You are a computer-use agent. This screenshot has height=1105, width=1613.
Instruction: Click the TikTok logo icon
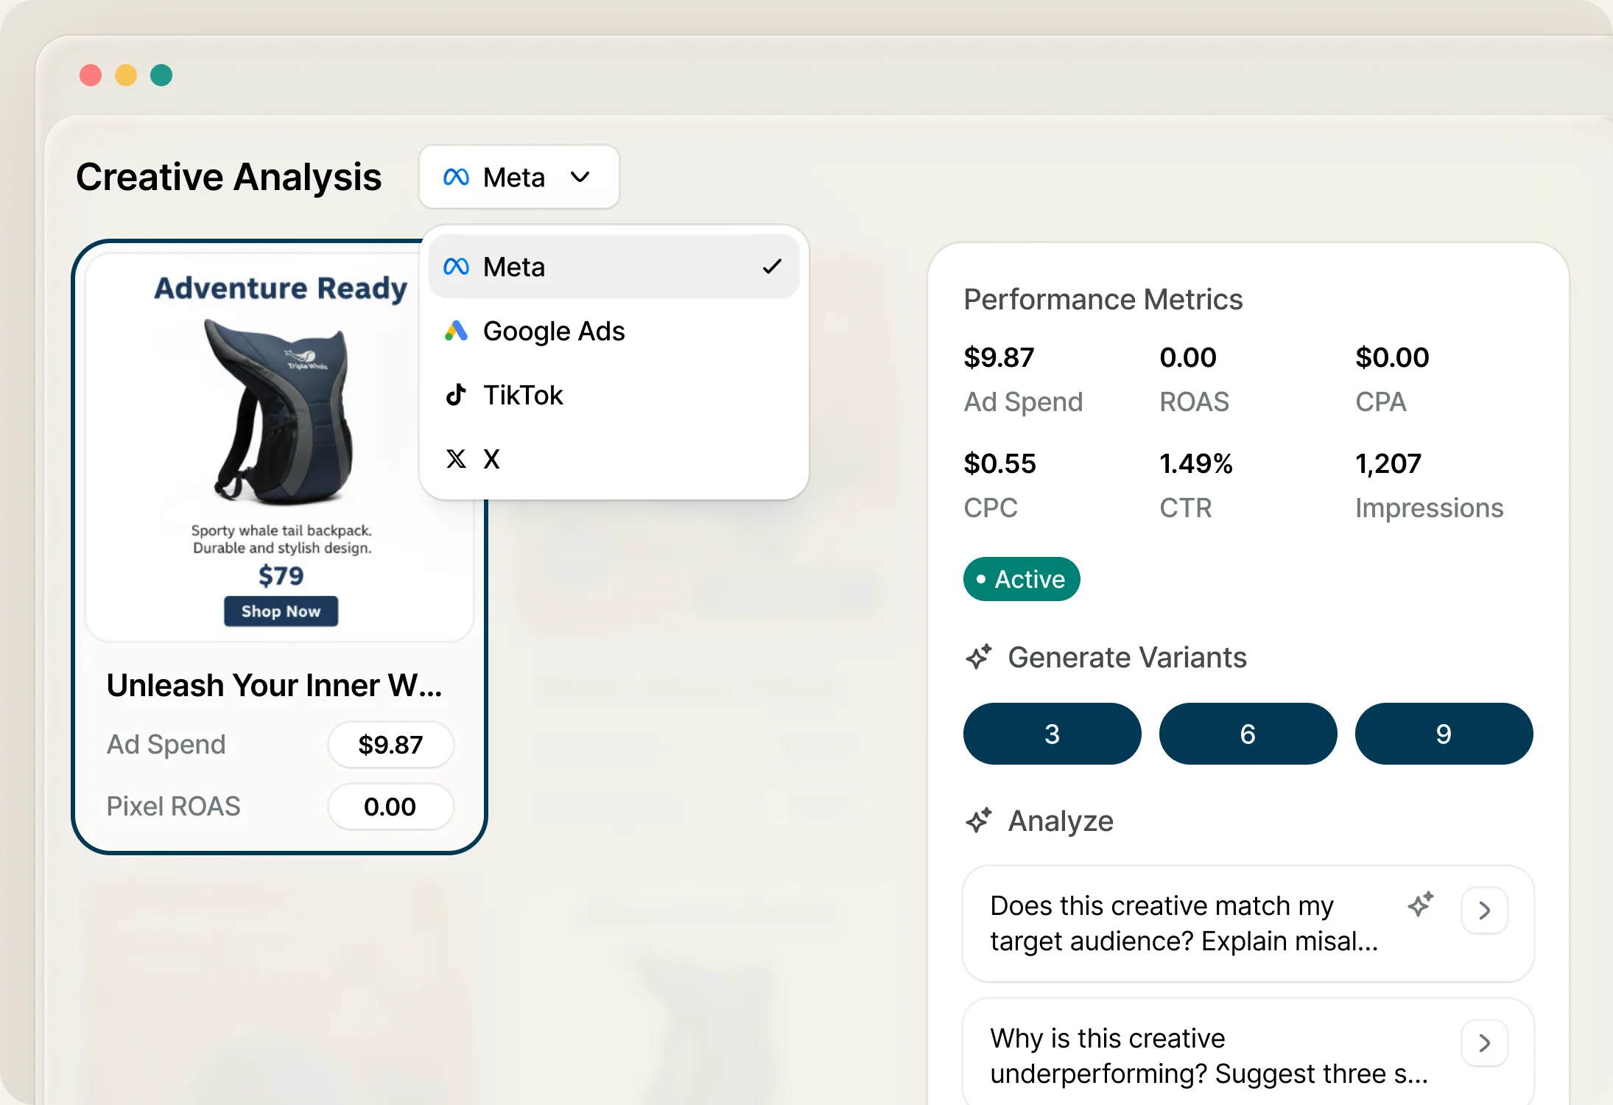456,395
